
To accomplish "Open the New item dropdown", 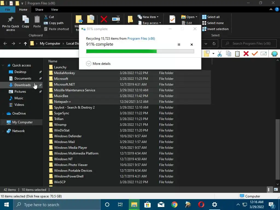I will tap(148, 17).
